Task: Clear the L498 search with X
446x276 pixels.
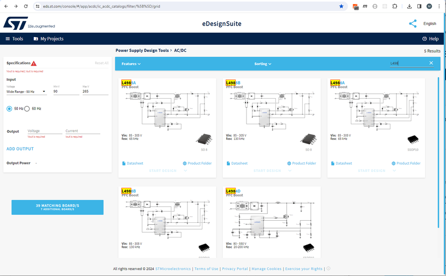Action: (x=431, y=63)
